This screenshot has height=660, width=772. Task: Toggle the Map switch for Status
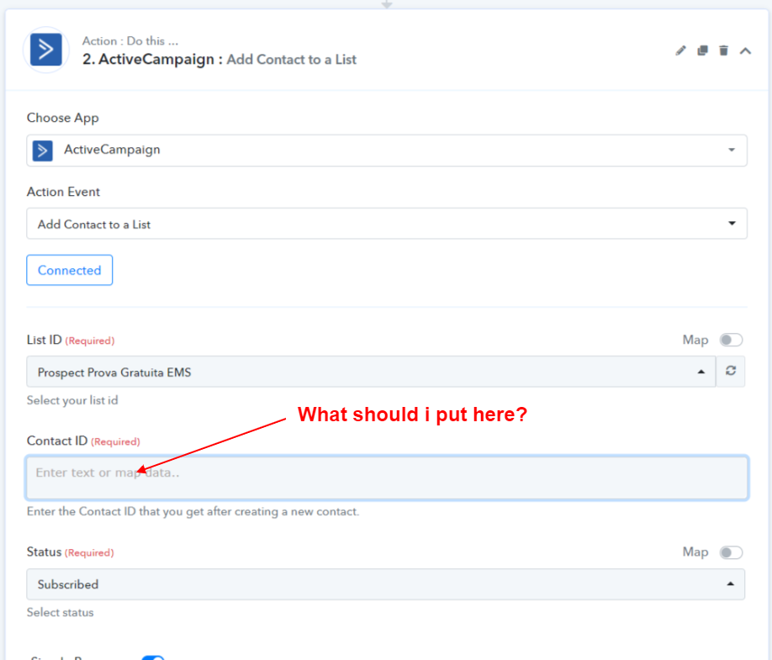tap(731, 552)
